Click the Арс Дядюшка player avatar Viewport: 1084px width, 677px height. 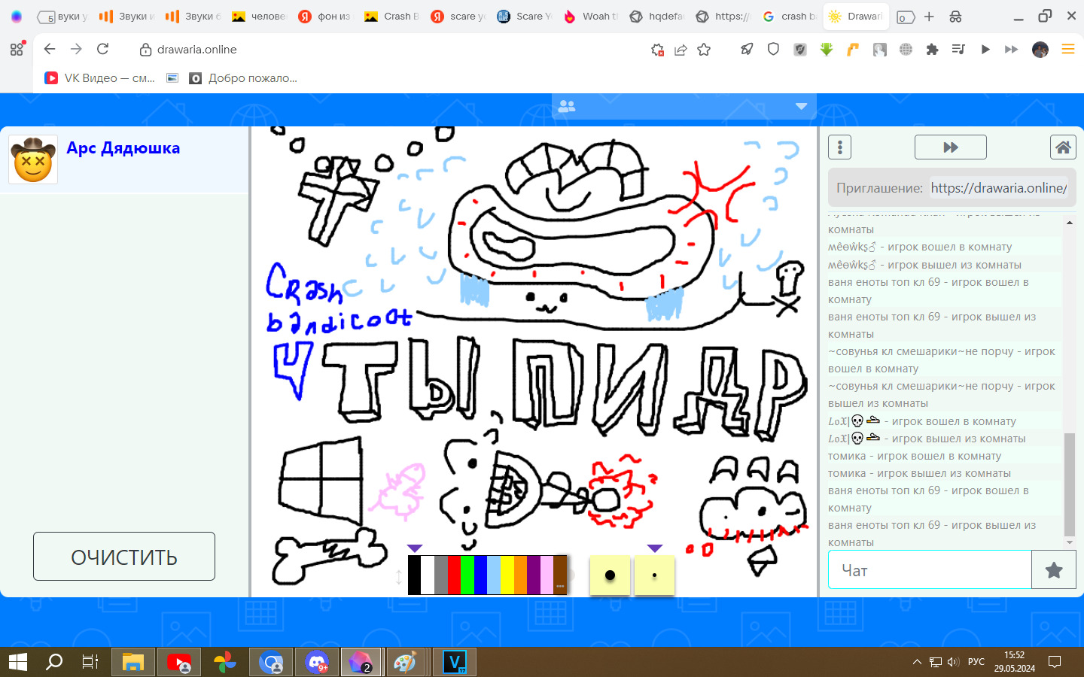point(33,159)
